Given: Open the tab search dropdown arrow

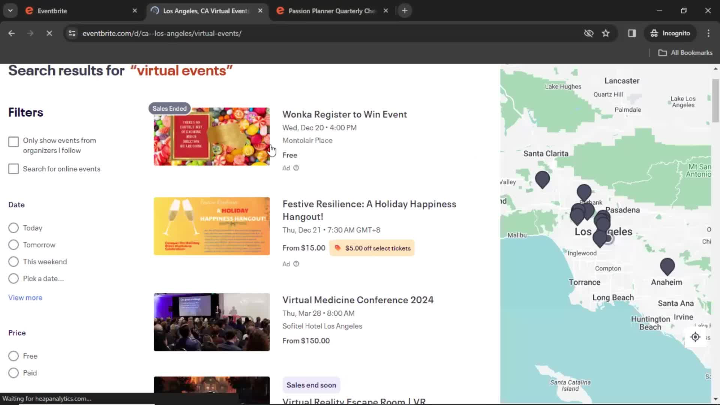Looking at the screenshot, I should (x=10, y=10).
